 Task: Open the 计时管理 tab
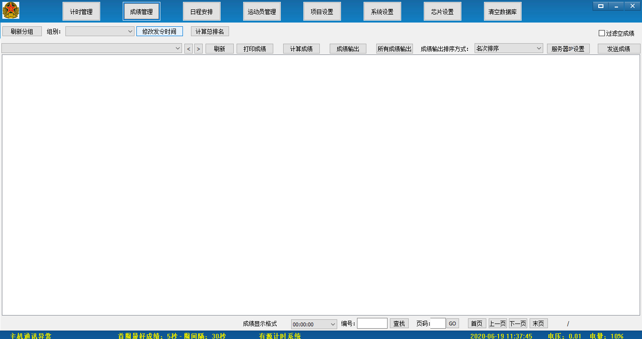(x=81, y=12)
